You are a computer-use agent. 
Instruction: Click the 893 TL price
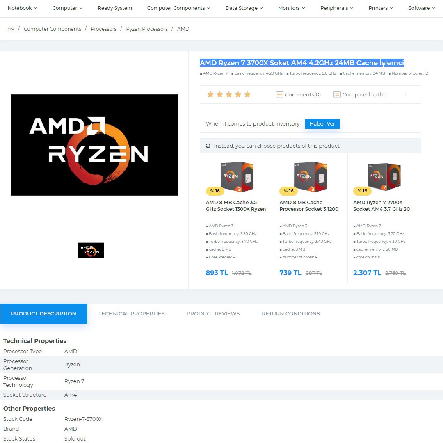point(217,273)
